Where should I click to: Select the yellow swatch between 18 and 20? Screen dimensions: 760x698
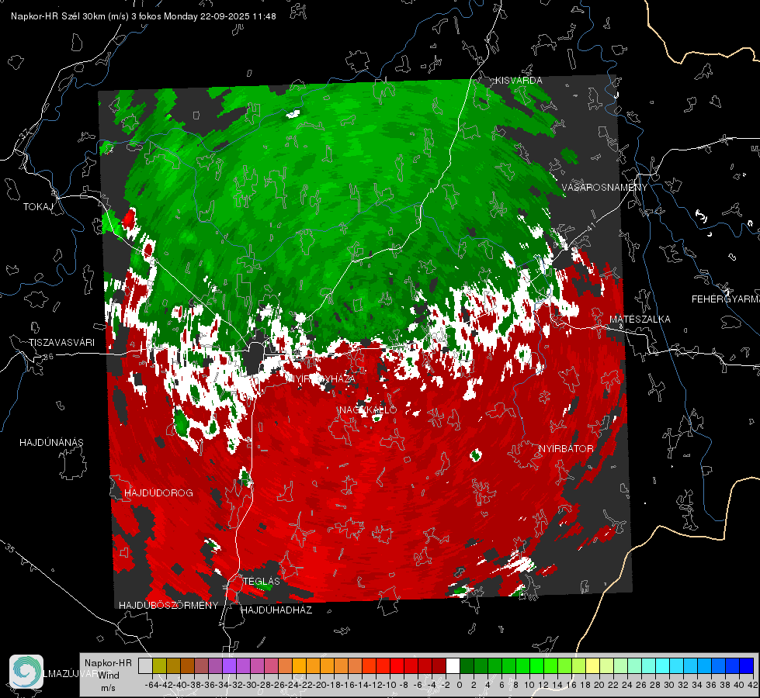[x=593, y=665]
